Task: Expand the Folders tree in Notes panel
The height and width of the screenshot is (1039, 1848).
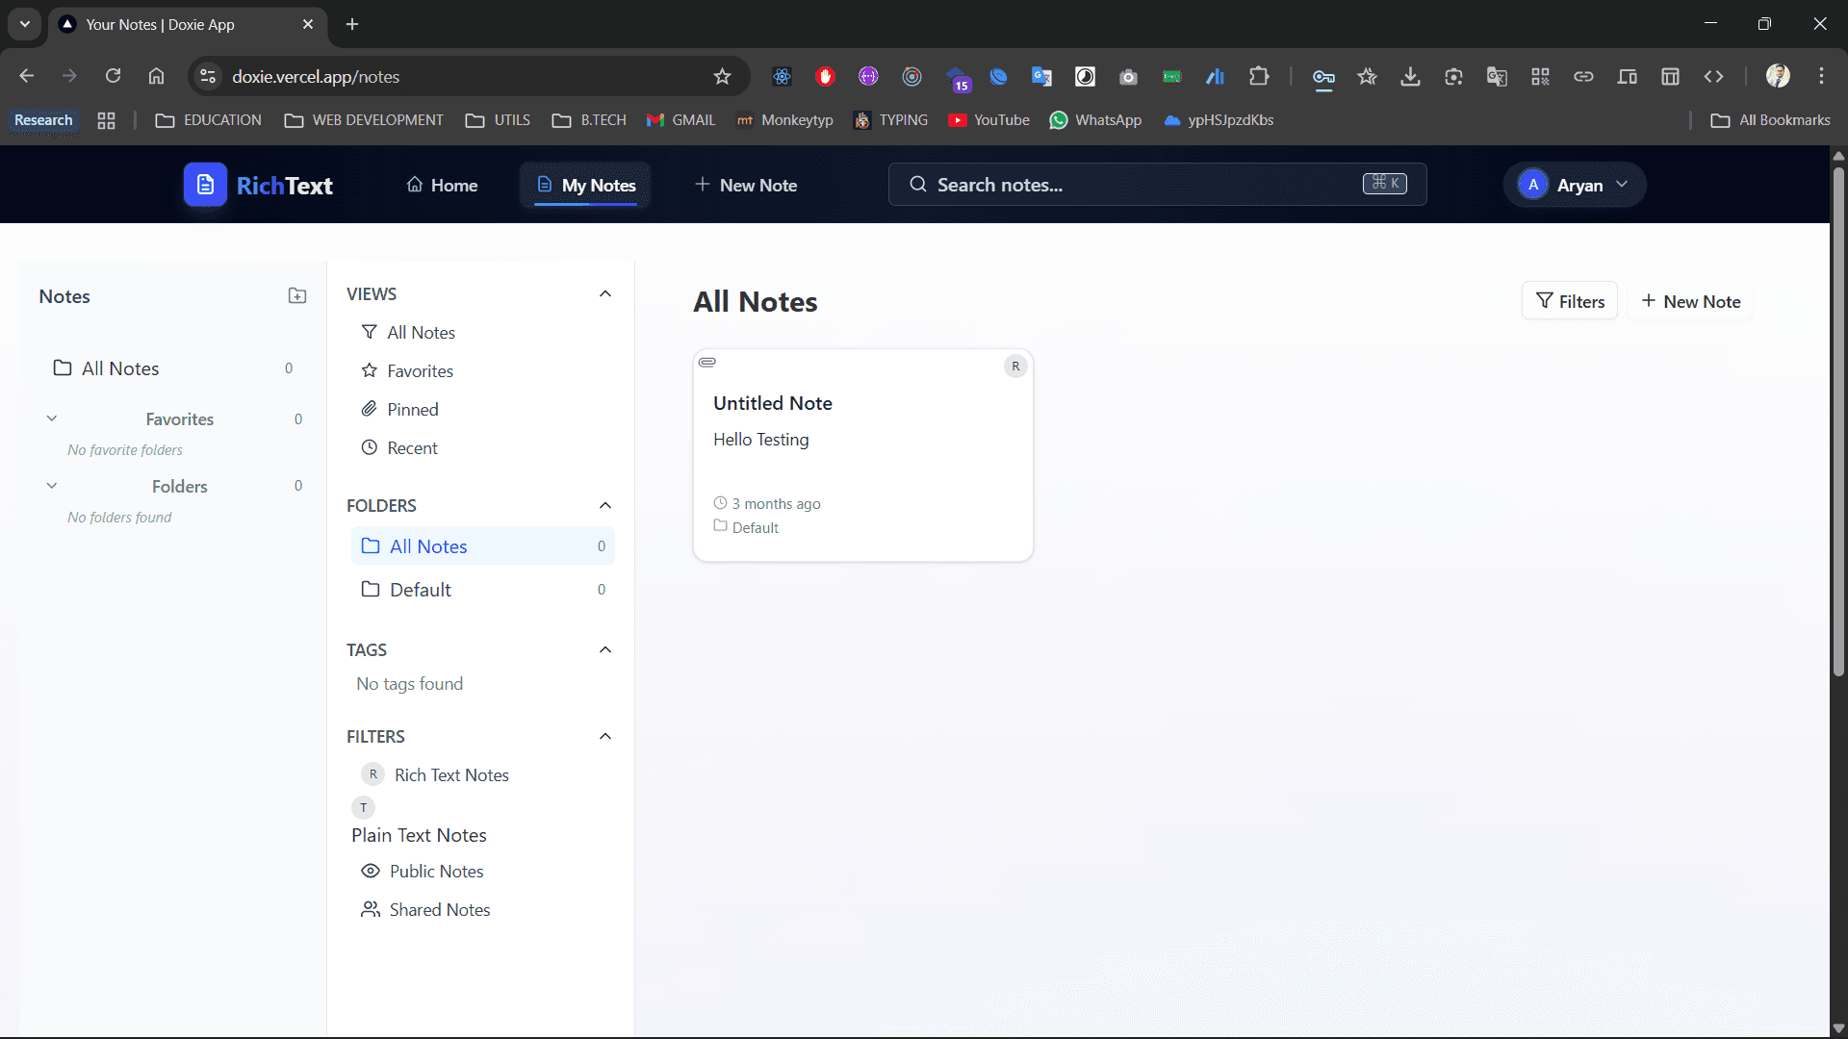Action: click(x=52, y=486)
